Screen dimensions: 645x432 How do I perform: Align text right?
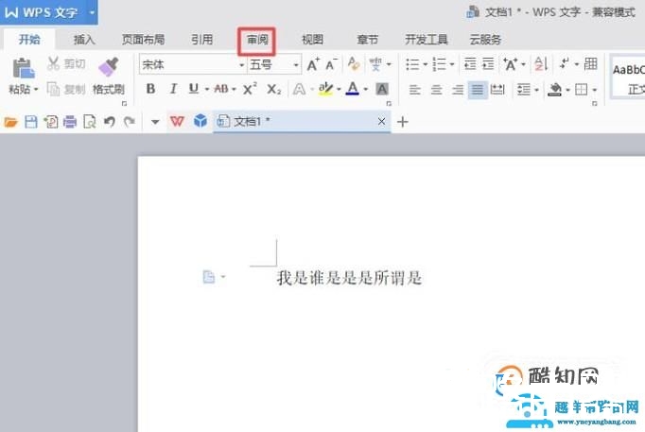458,90
